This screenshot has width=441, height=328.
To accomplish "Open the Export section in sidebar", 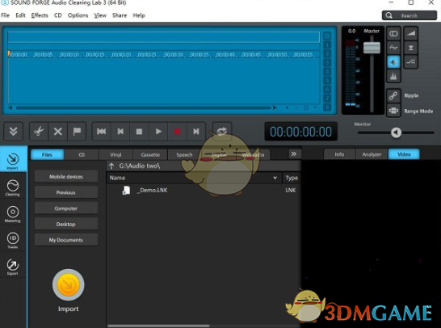I will click(13, 267).
